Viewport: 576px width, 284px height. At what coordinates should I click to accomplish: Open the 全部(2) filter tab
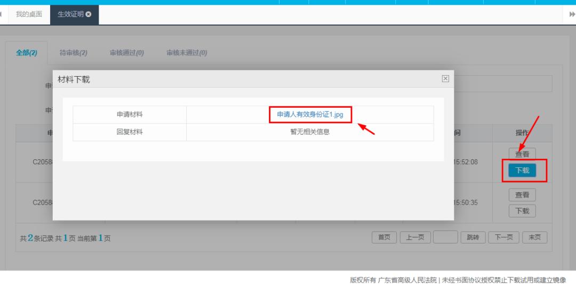[x=27, y=53]
